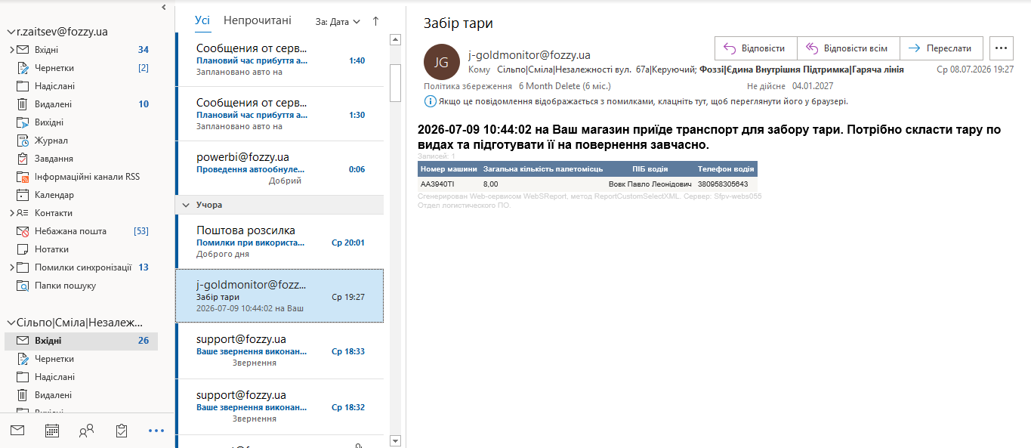Click the Сільпо|Сміла|Незалежності recipient name

[x=595, y=70]
